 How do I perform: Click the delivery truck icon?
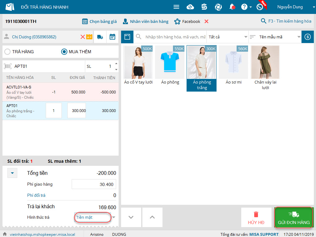tap(100, 37)
